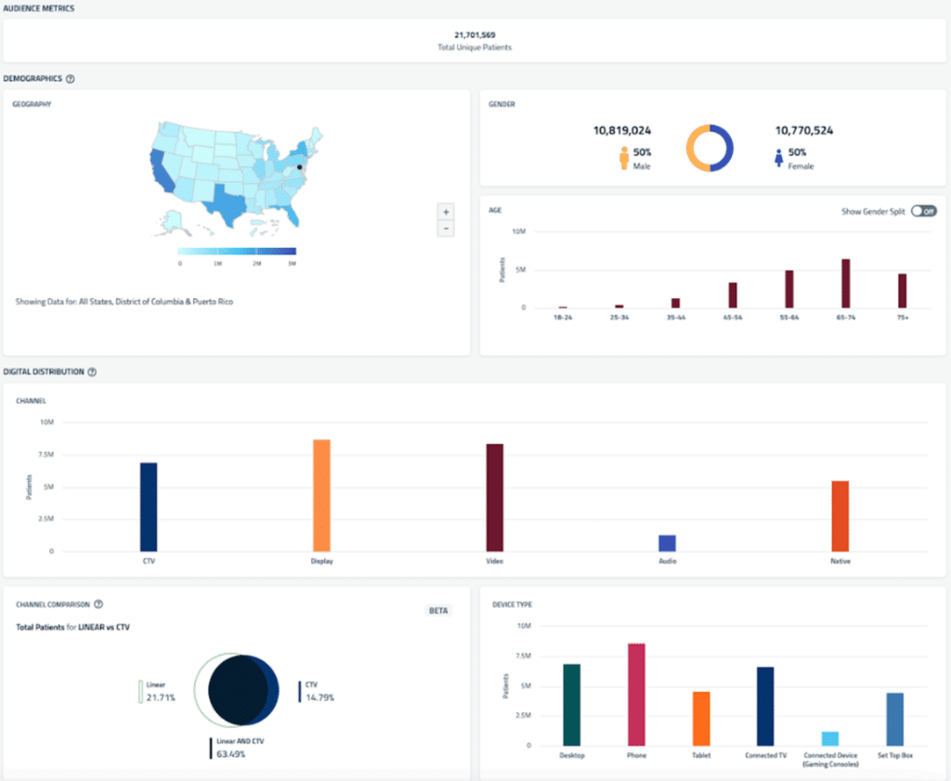This screenshot has width=951, height=781.
Task: Click the 'AUDIENCE METRICS' heading
Action: pos(39,8)
